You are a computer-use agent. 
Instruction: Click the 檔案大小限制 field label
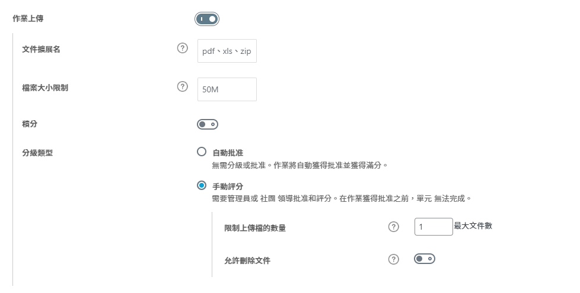[45, 88]
